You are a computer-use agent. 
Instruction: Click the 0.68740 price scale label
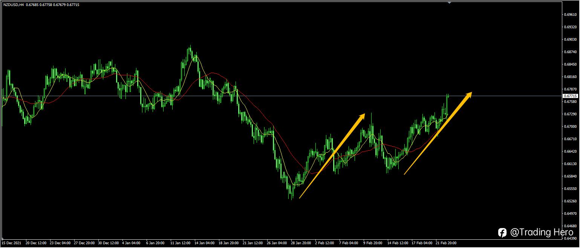click(570, 52)
